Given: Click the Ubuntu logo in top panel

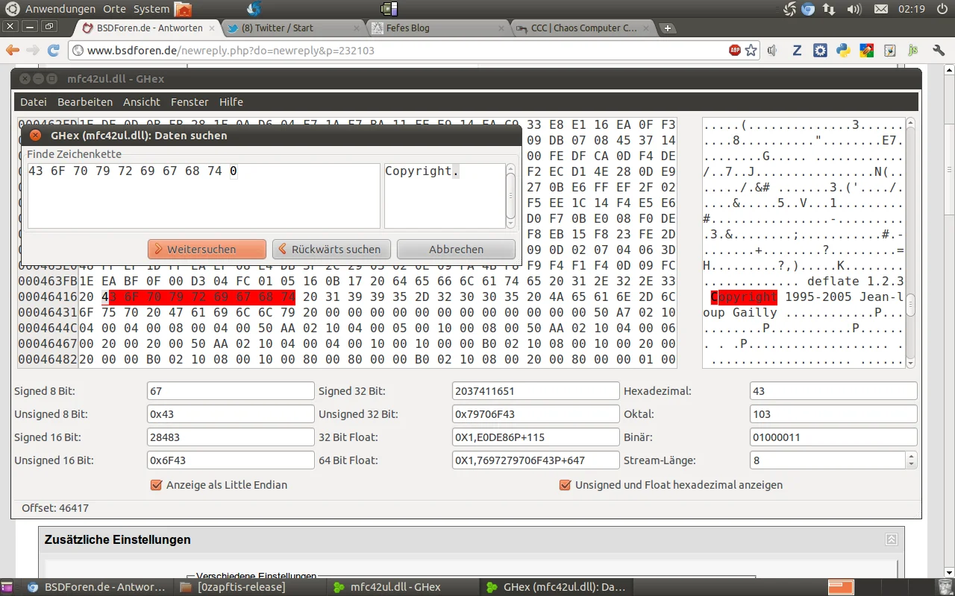Looking at the screenshot, I should pyautogui.click(x=12, y=9).
